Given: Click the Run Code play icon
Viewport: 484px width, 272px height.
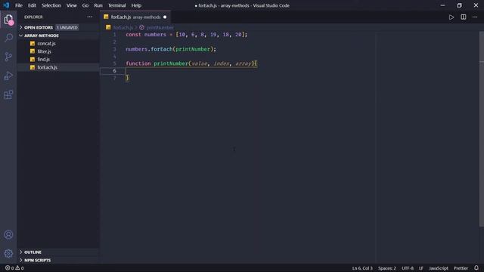Looking at the screenshot, I should click(x=451, y=17).
